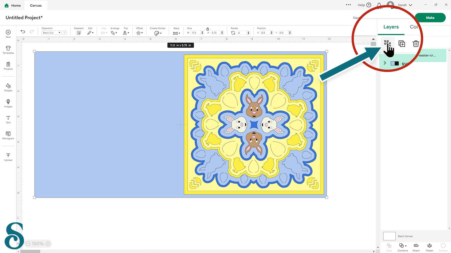Open the Flip dropdown
Screen dimensions: 451x253
(126, 33)
